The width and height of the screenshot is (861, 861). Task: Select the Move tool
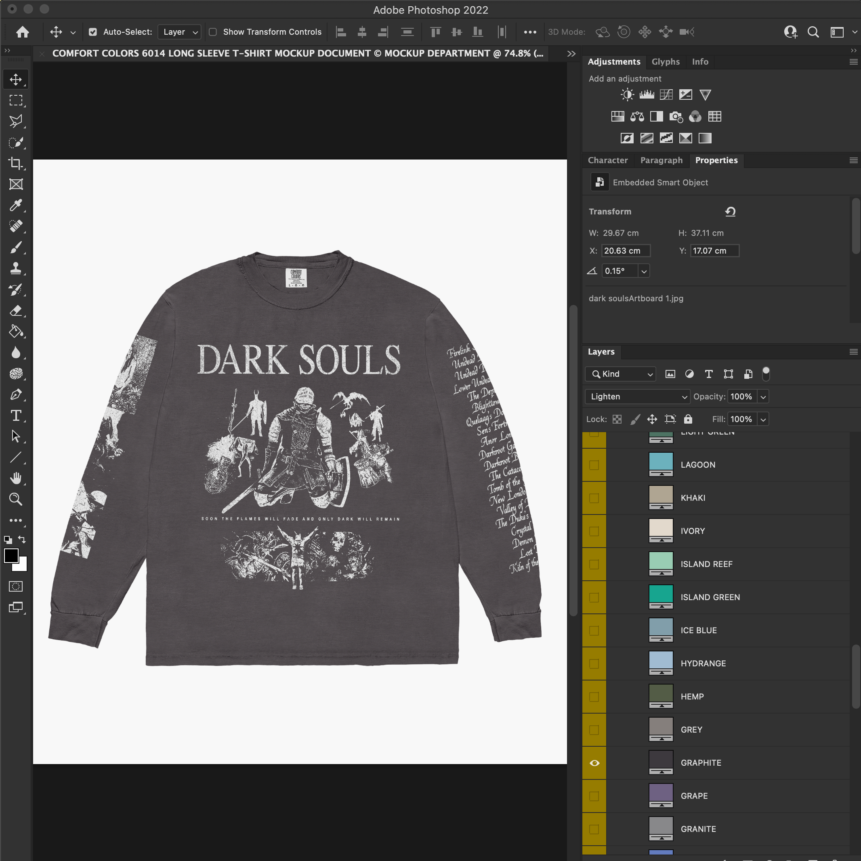pos(16,79)
